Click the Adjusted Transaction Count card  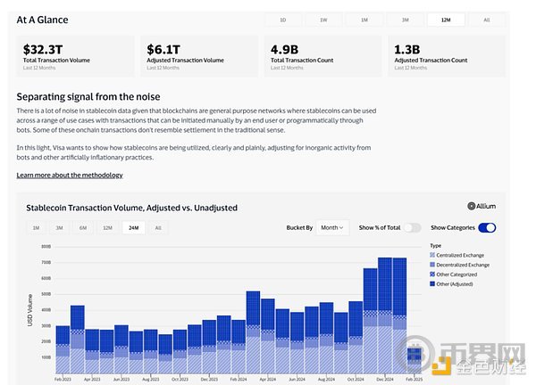point(444,56)
